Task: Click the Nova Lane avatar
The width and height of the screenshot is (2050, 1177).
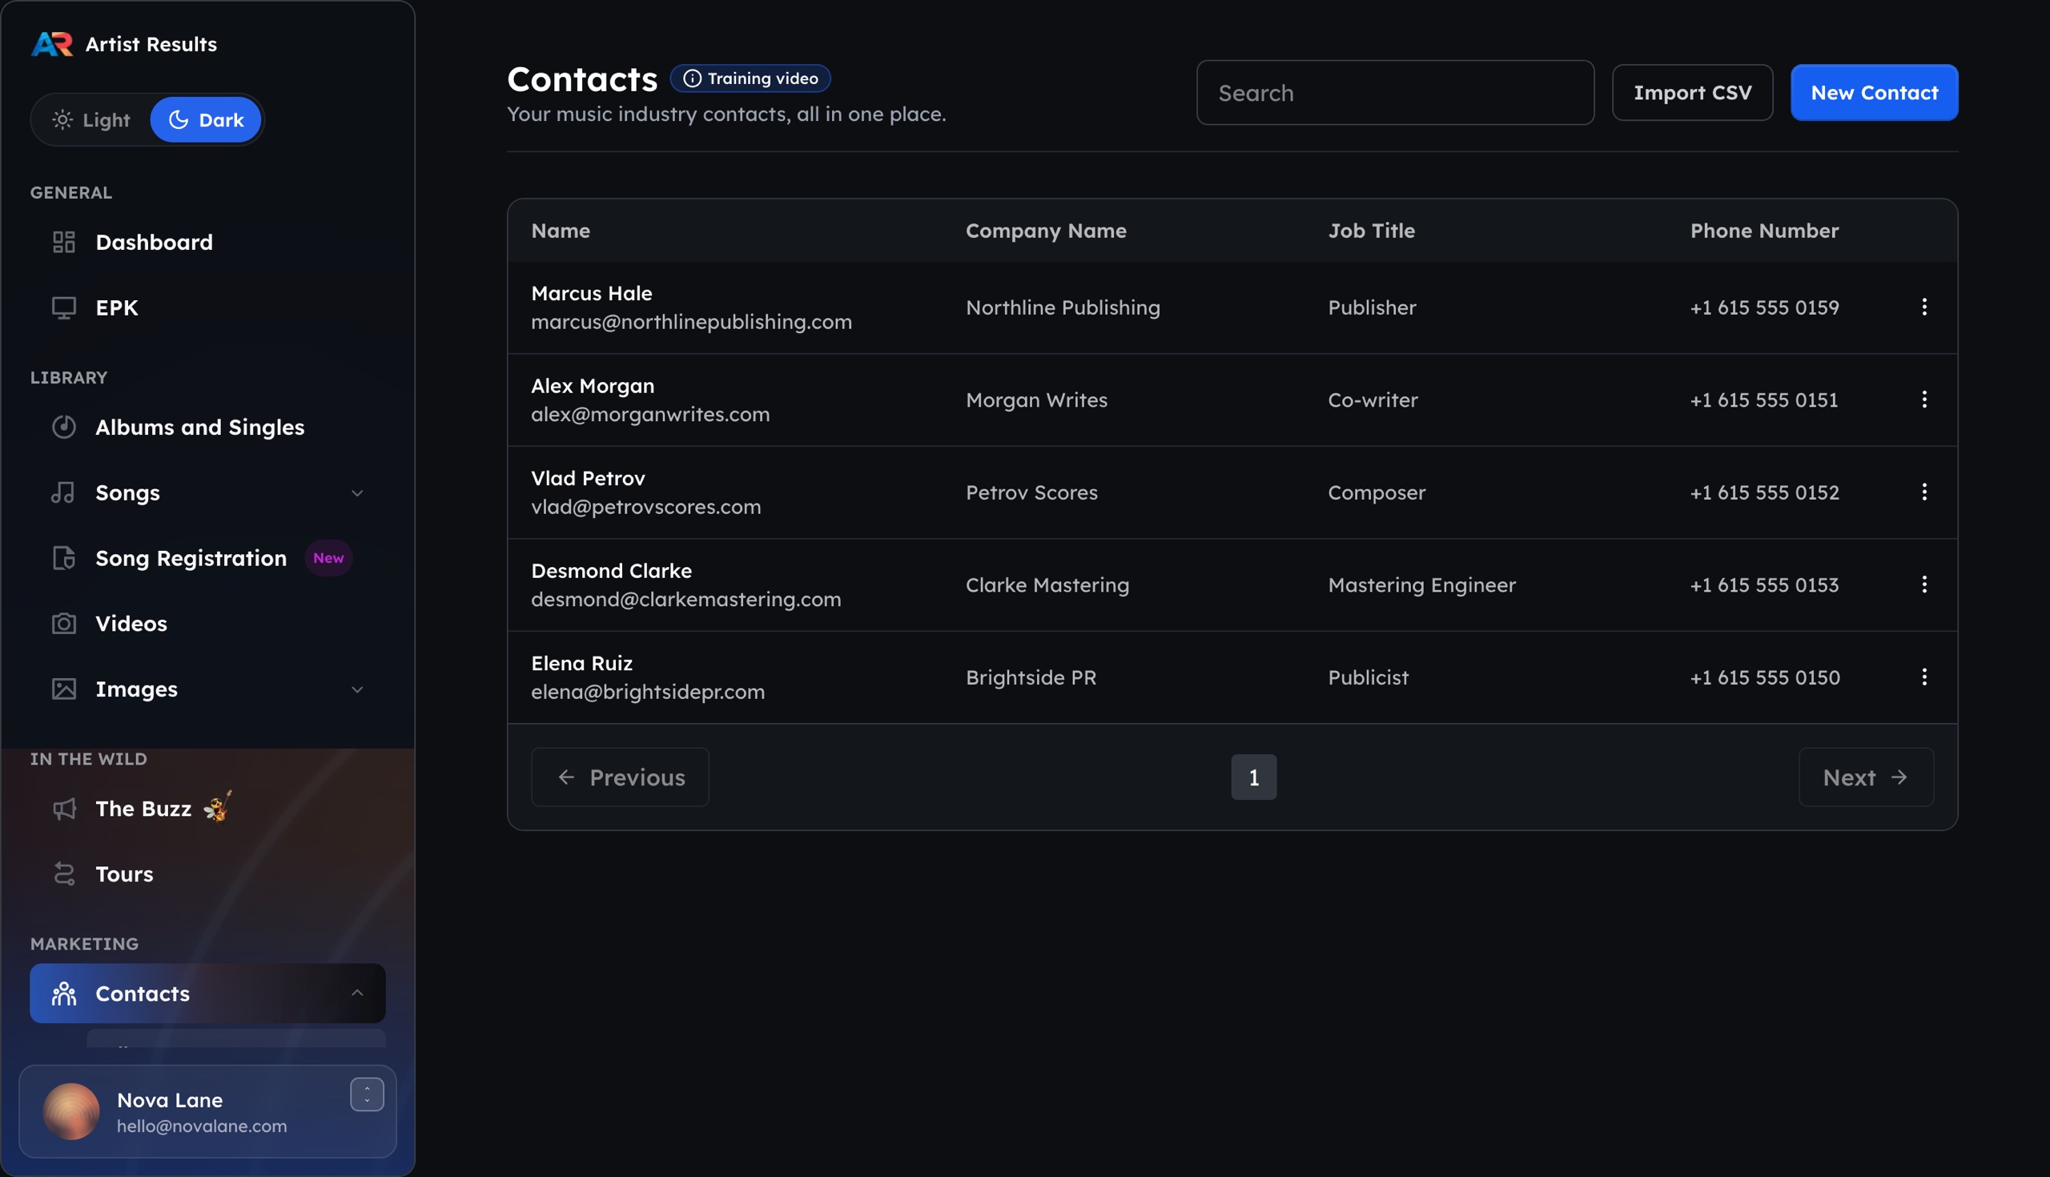Action: (71, 1111)
